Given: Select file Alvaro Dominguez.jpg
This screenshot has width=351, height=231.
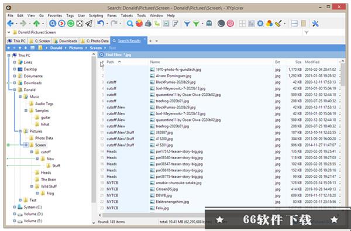Looking at the screenshot, I should [x=174, y=76].
